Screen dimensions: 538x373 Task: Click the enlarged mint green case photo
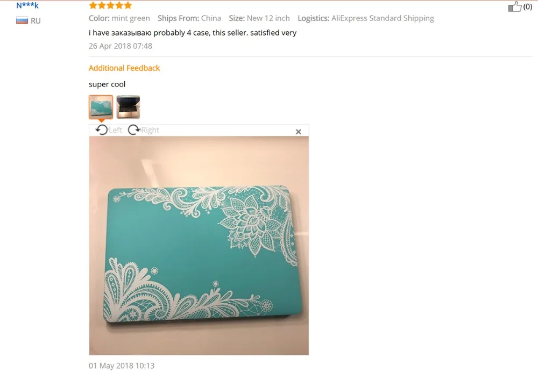(199, 246)
